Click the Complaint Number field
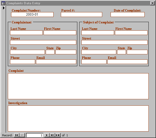The width and height of the screenshot is (156, 138). [x=32, y=15]
